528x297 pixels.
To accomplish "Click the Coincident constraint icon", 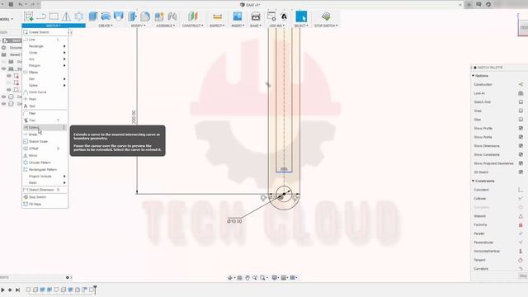I will pyautogui.click(x=521, y=190).
